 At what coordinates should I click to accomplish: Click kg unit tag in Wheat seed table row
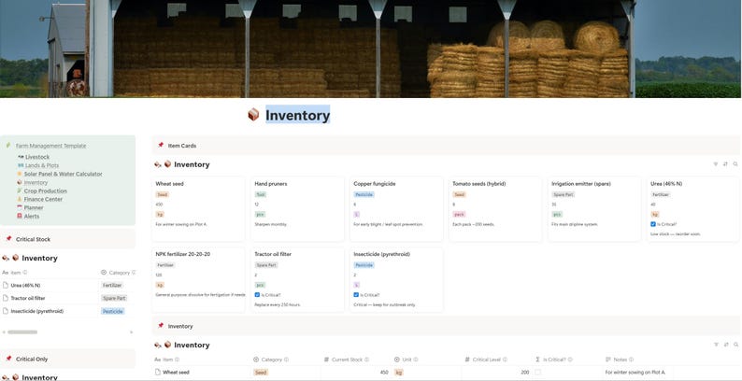[x=399, y=373]
